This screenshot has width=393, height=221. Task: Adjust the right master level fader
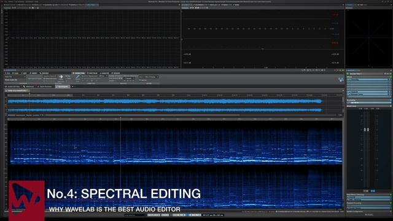(x=368, y=130)
